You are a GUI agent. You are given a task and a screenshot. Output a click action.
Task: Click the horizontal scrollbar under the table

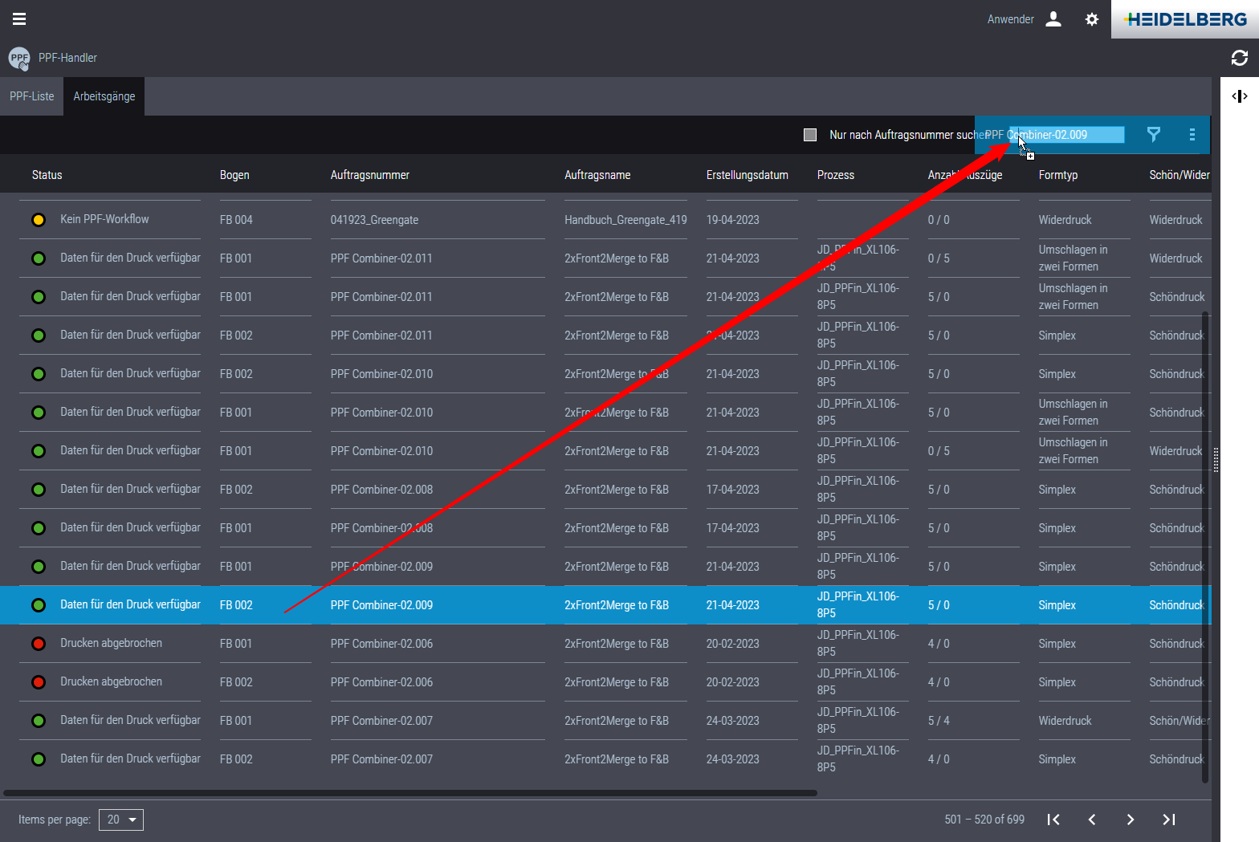coord(409,793)
